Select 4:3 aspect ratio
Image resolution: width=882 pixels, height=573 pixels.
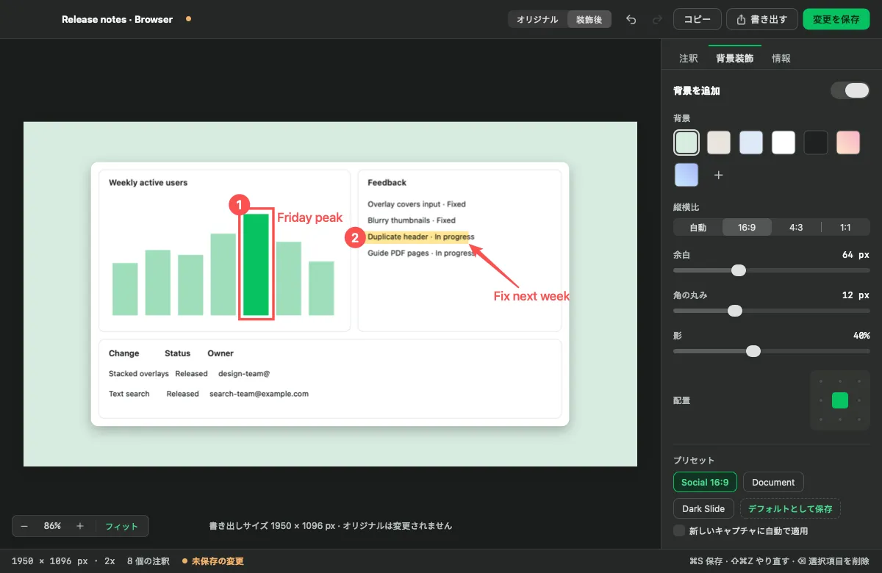point(796,228)
